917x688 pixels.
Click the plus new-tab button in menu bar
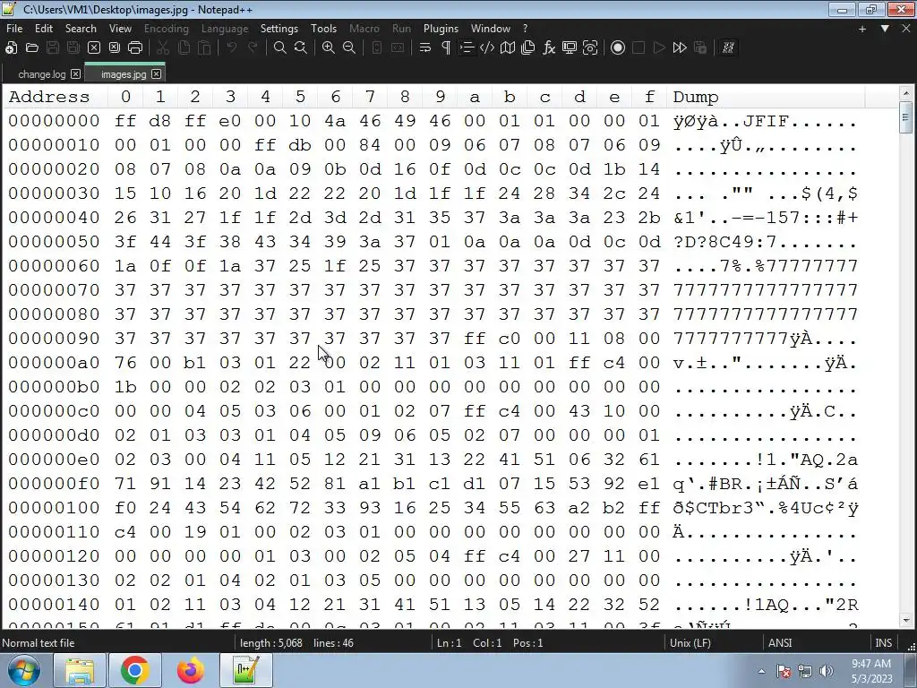point(862,29)
